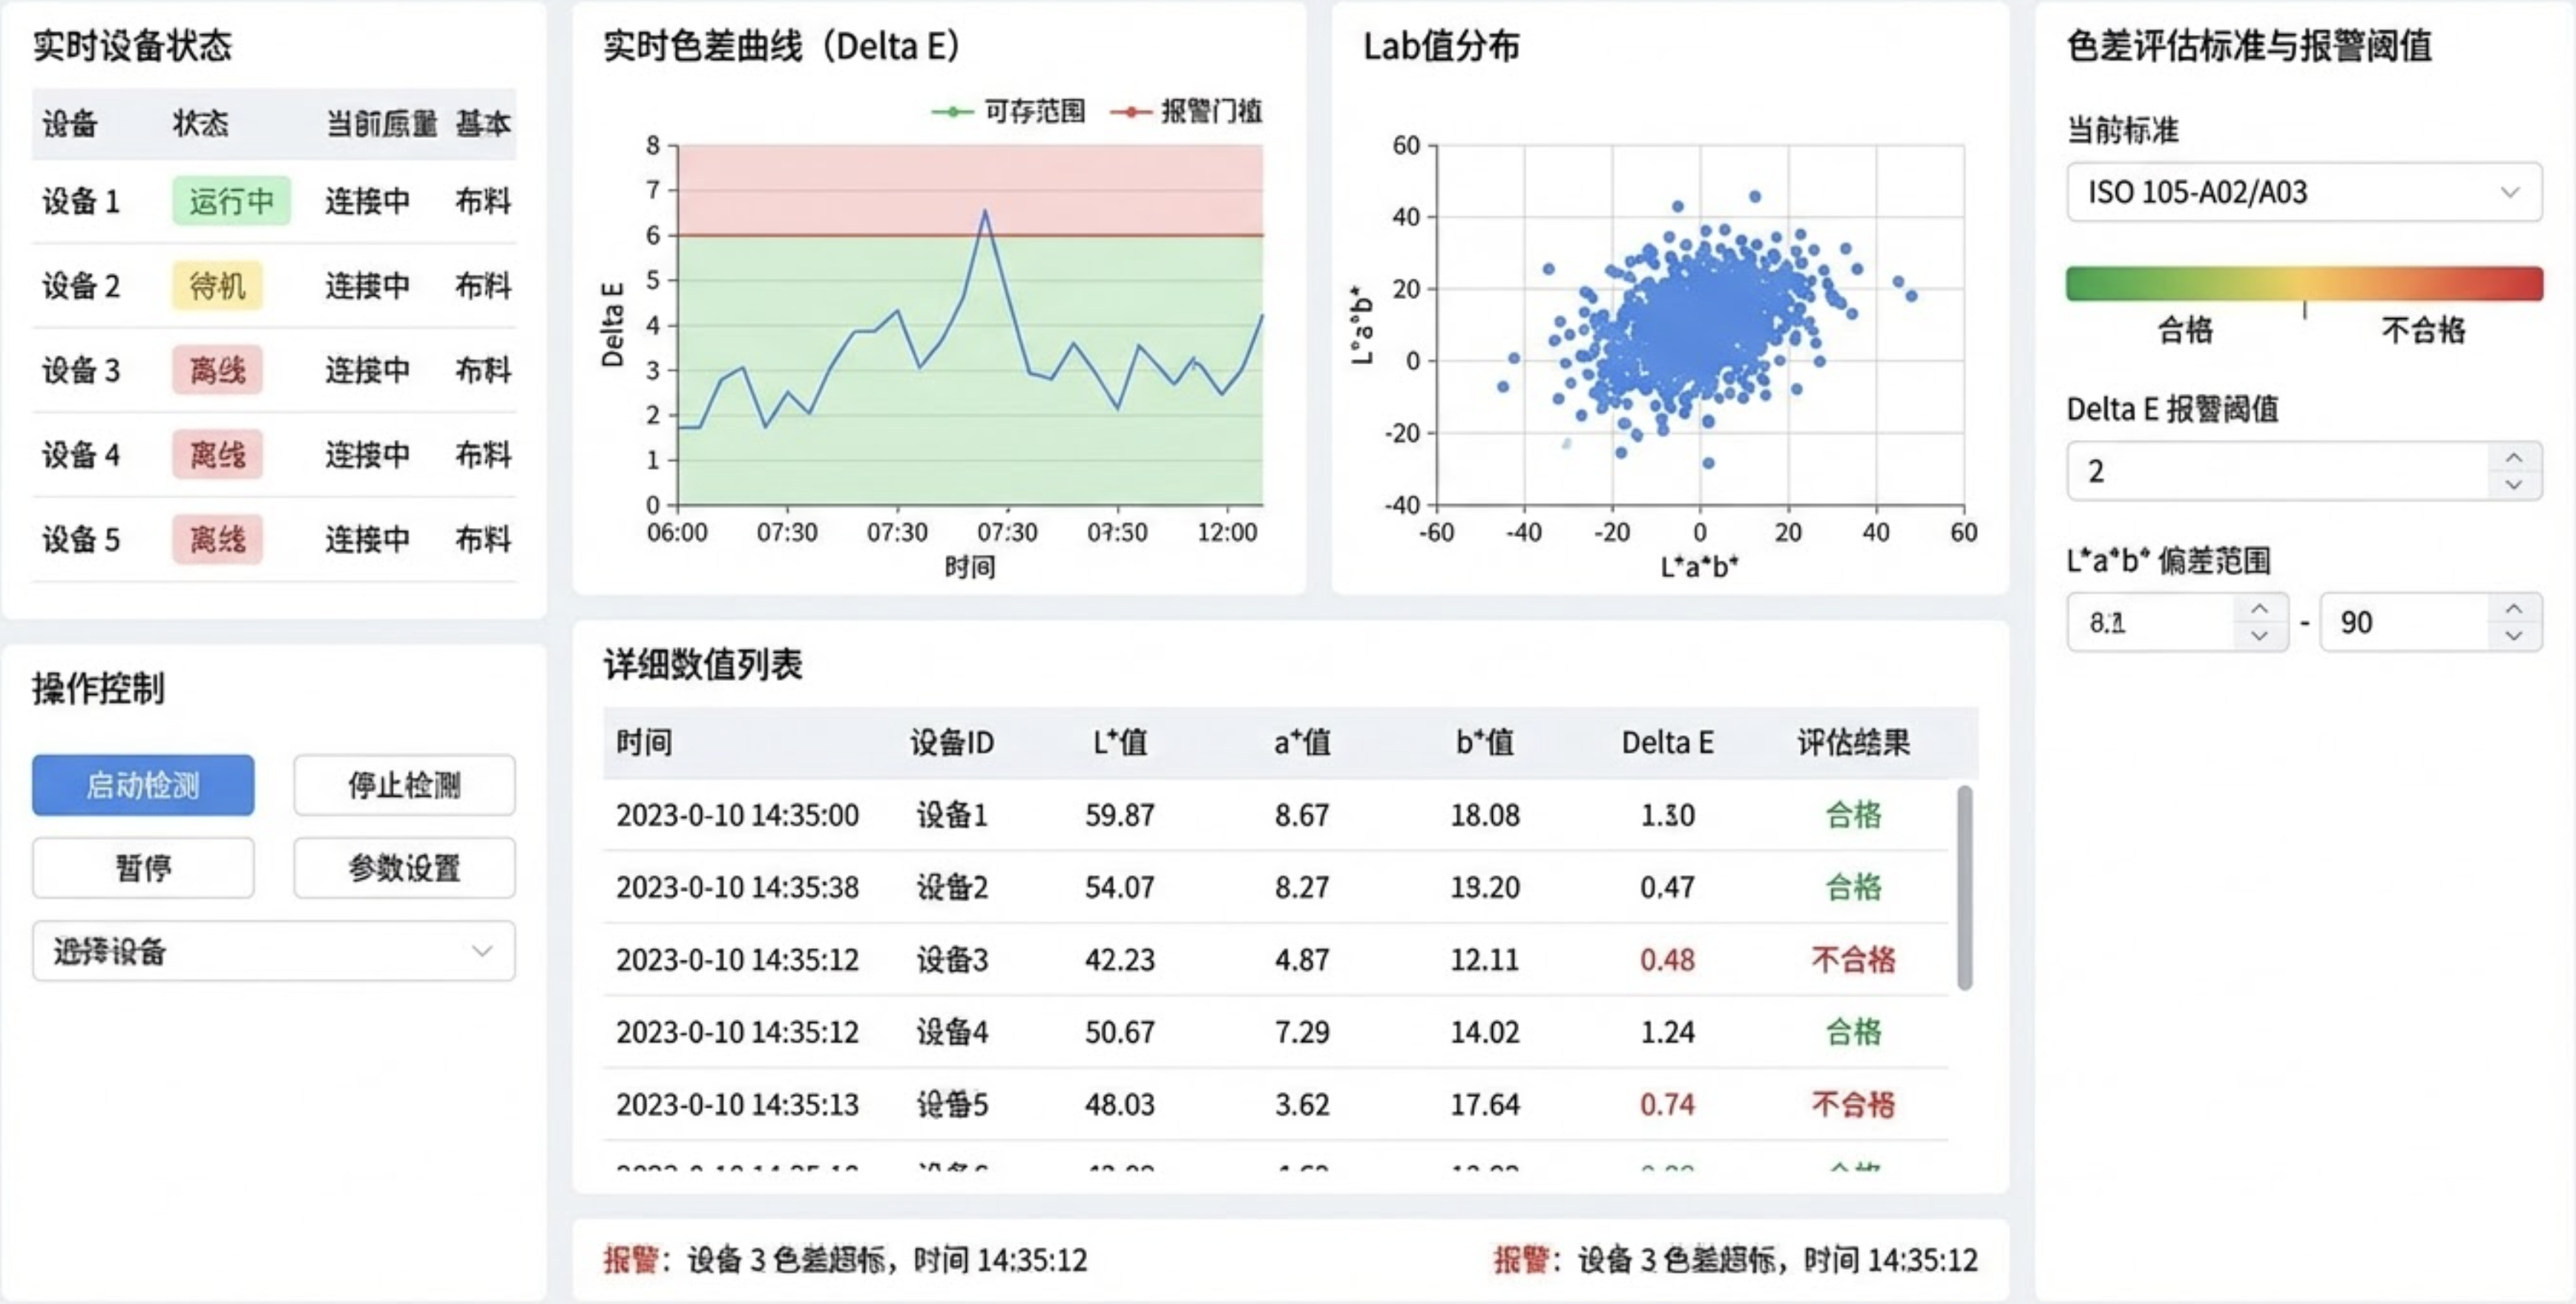Click the detailed value list scrollbar
2576x1304 pixels.
click(x=1964, y=887)
